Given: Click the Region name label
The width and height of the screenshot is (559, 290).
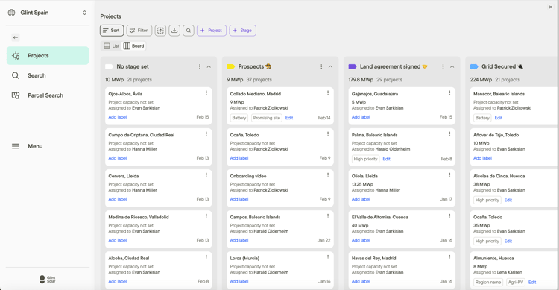Looking at the screenshot, I should [x=488, y=282].
